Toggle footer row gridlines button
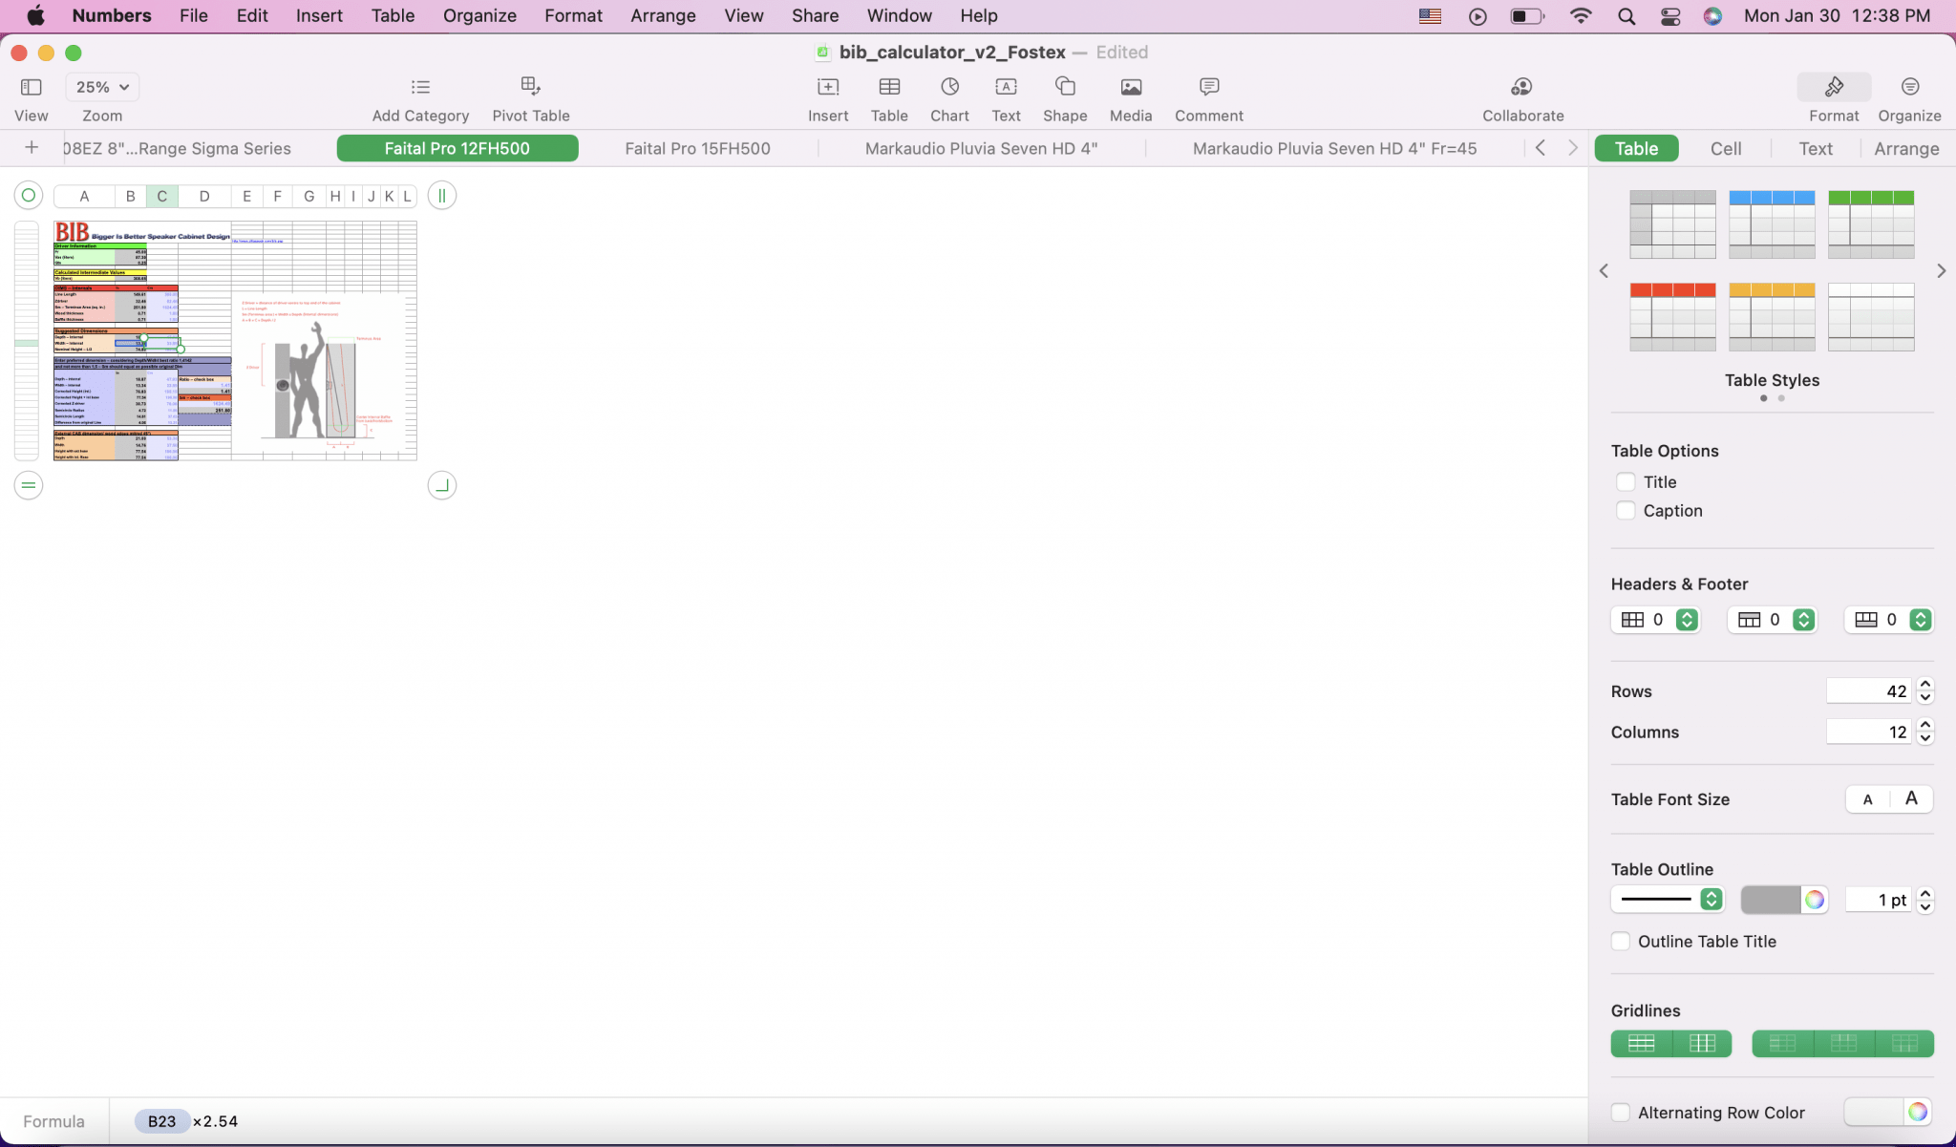The height and width of the screenshot is (1147, 1956). click(1904, 1044)
